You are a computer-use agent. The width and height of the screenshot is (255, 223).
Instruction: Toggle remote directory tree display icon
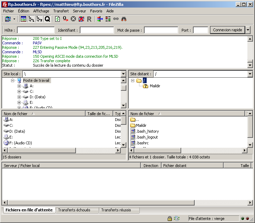(39, 19)
